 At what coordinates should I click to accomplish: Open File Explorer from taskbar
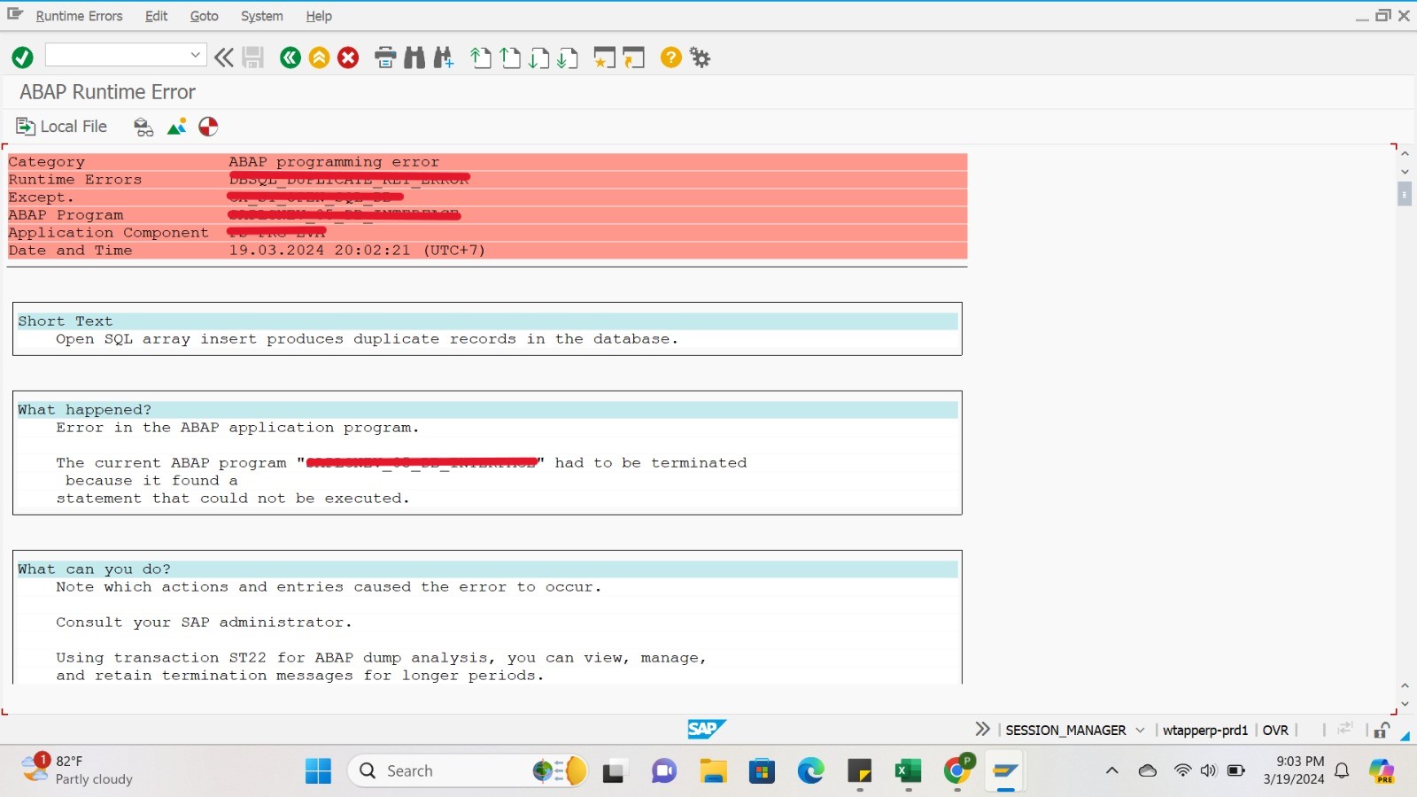[x=713, y=770]
